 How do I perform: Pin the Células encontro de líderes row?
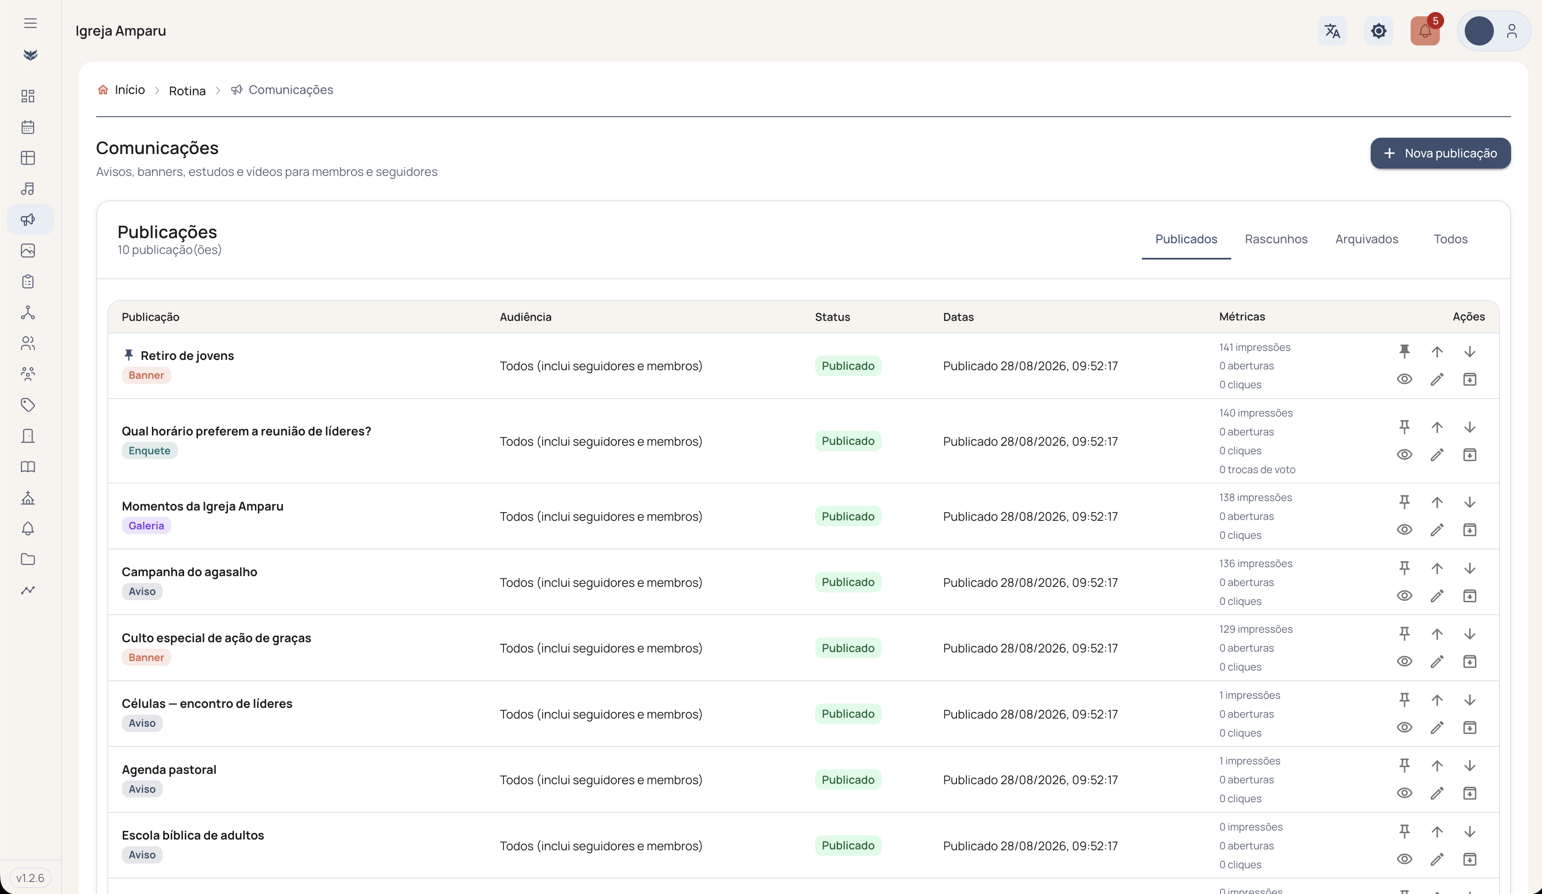point(1404,700)
